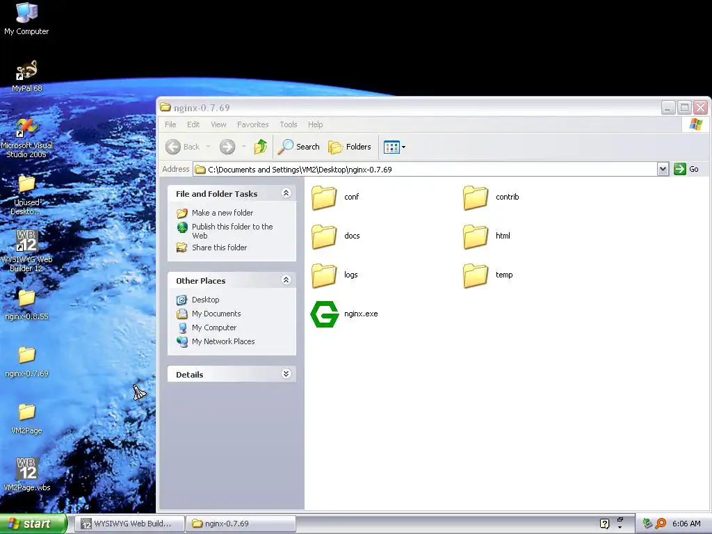Click the 6:06 AM system clock
Viewport: 712px width, 534px height.
[686, 524]
